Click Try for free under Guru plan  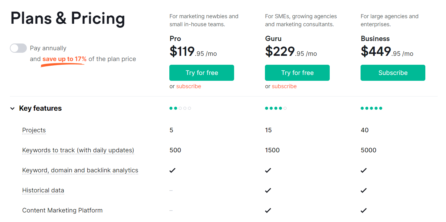coord(297,73)
